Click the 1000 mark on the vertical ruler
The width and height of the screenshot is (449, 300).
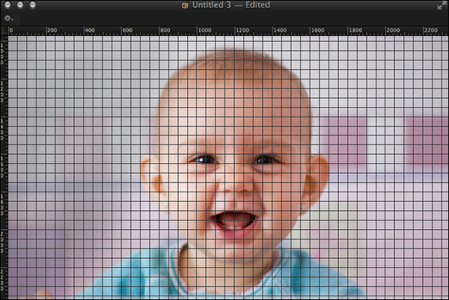tap(2, 54)
